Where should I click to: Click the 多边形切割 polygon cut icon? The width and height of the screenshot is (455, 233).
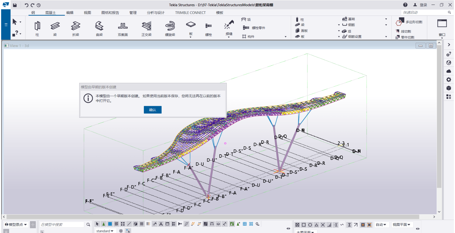400,22
